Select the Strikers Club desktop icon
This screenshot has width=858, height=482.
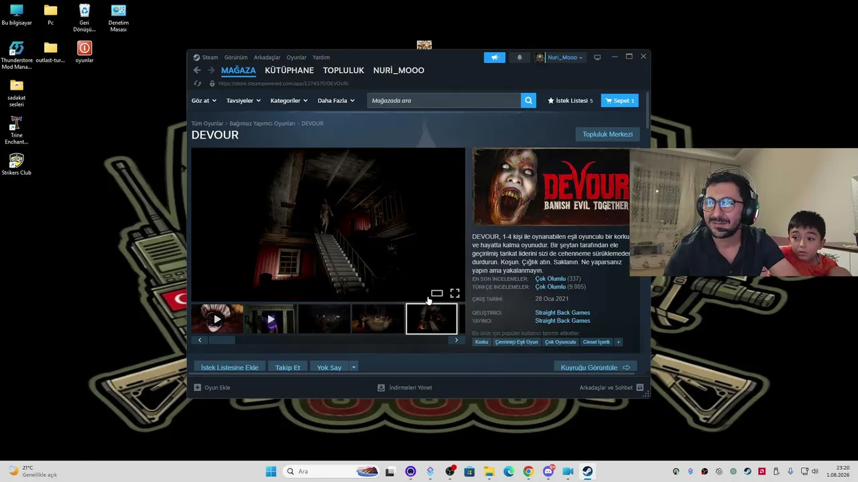coord(17,165)
